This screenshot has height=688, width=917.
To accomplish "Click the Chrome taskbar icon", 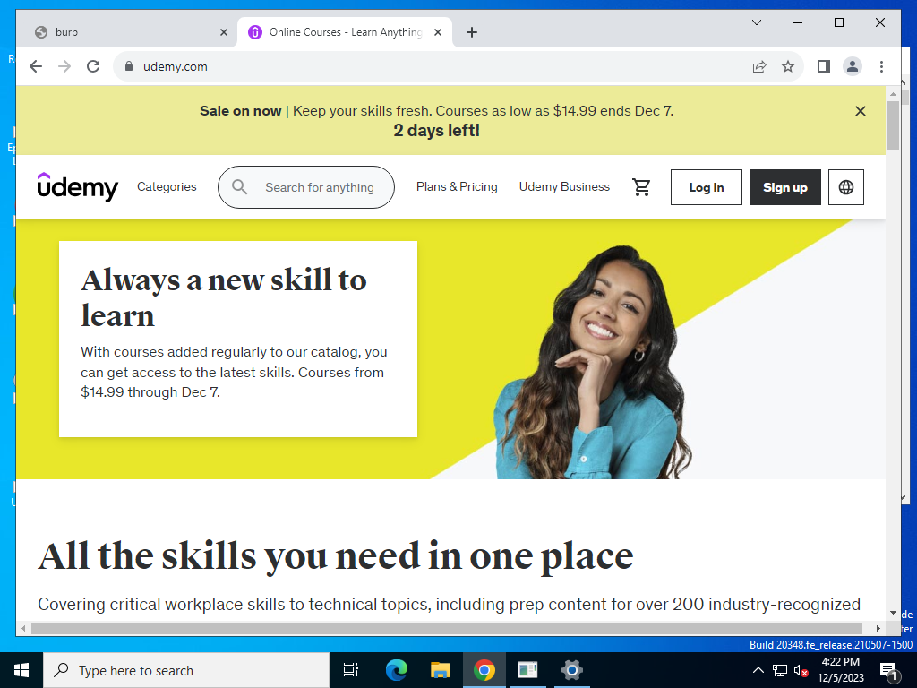I will click(x=484, y=670).
